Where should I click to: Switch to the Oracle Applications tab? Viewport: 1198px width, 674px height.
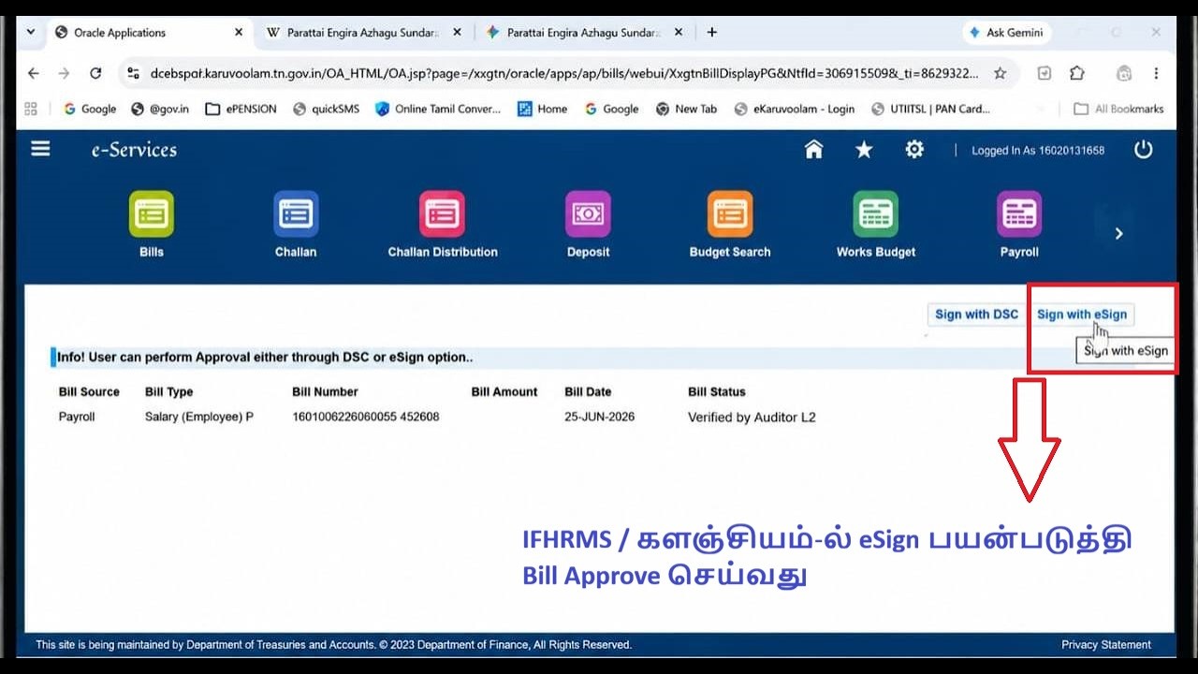click(x=148, y=32)
